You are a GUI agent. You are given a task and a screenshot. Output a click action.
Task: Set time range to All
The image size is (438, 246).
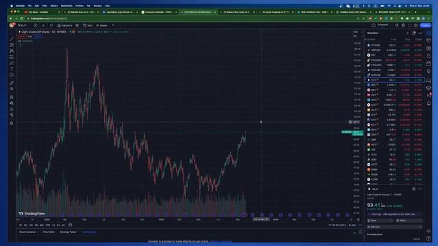click(x=63, y=225)
